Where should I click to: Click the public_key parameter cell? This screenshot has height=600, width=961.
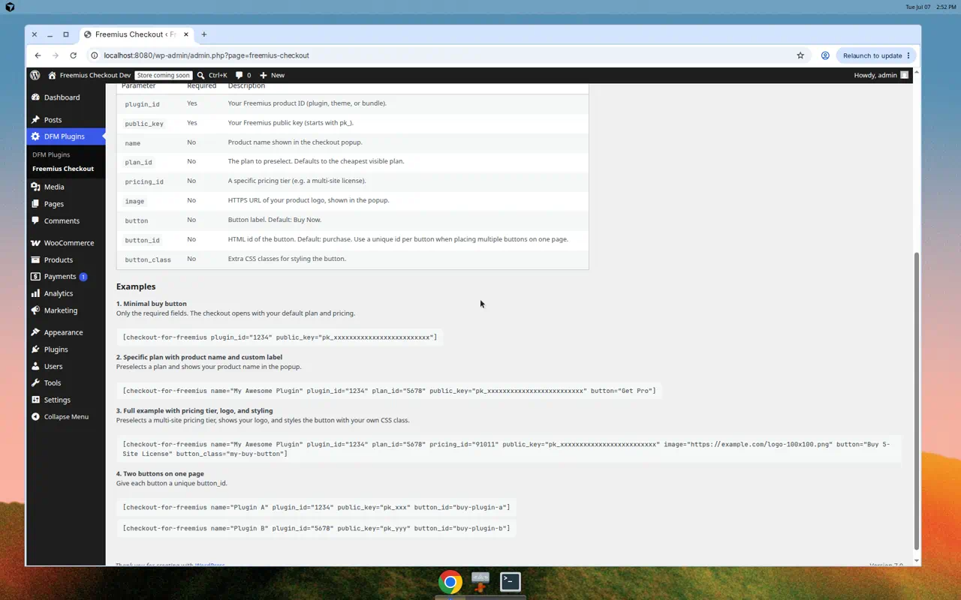pos(144,124)
